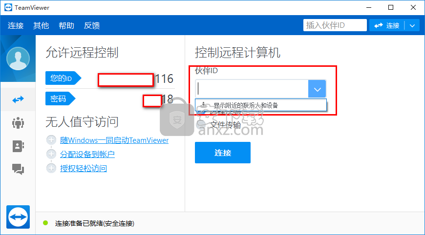Click the 允许远程控制 heading
The image size is (425, 235).
[82, 52]
